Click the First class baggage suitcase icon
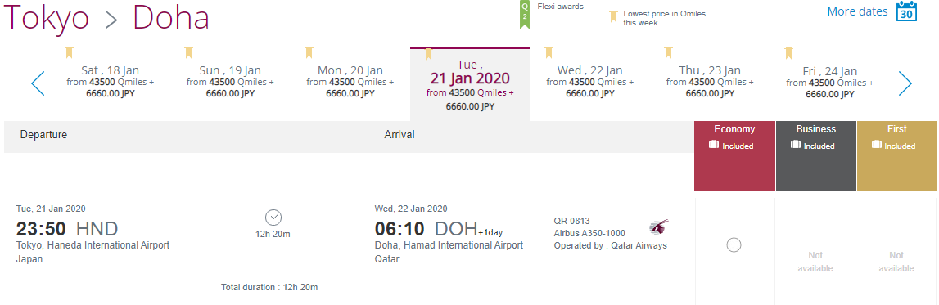The width and height of the screenshot is (939, 305). 876,145
